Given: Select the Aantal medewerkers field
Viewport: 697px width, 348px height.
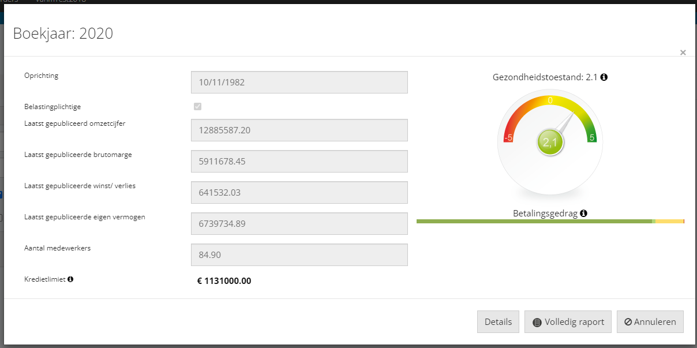Looking at the screenshot, I should [x=299, y=255].
